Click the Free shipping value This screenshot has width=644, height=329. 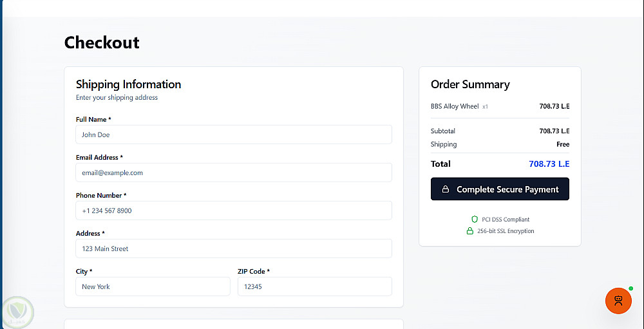tap(563, 144)
